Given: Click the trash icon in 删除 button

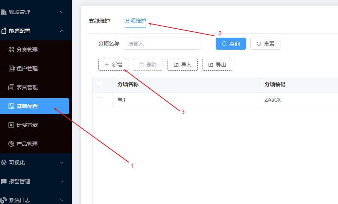Looking at the screenshot, I should (x=142, y=65).
